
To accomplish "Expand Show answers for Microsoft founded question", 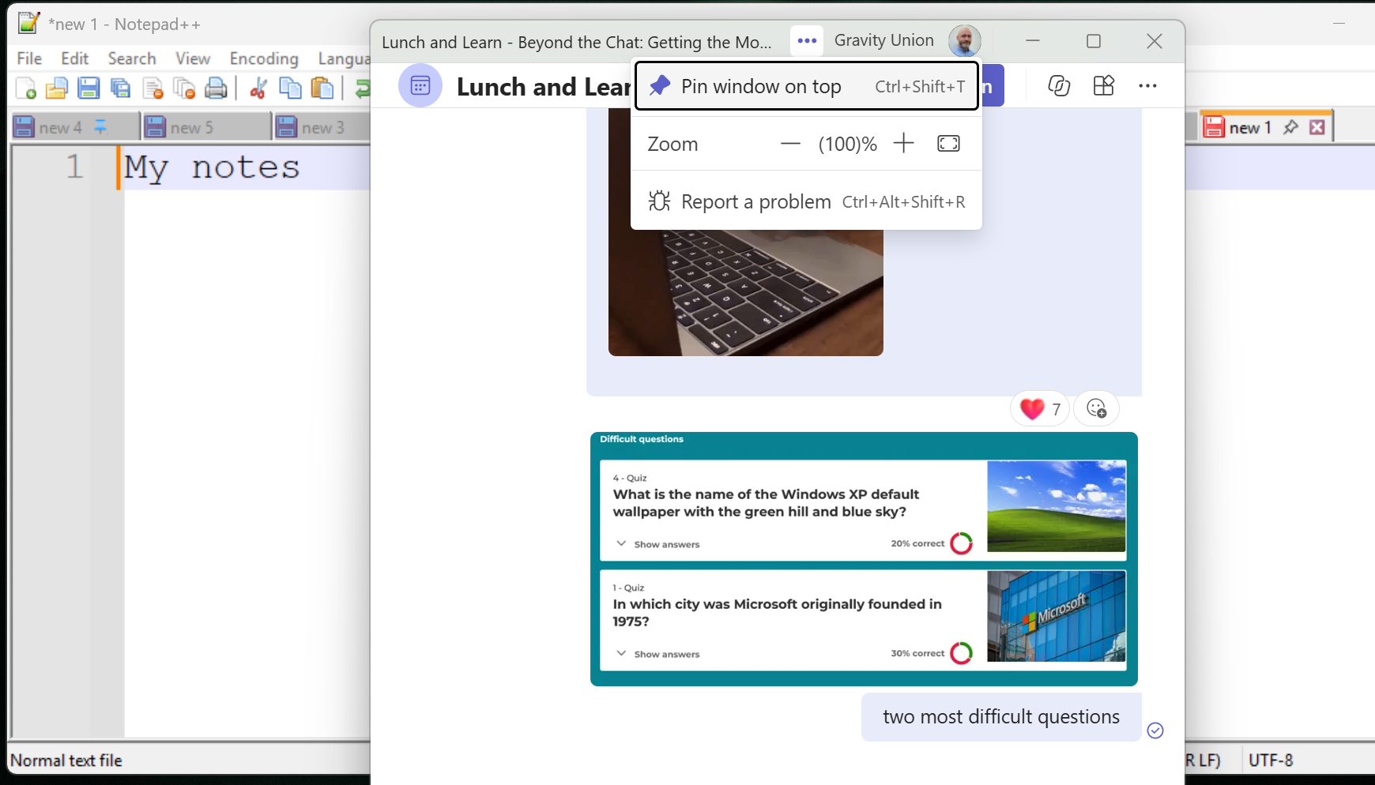I will tap(658, 654).
